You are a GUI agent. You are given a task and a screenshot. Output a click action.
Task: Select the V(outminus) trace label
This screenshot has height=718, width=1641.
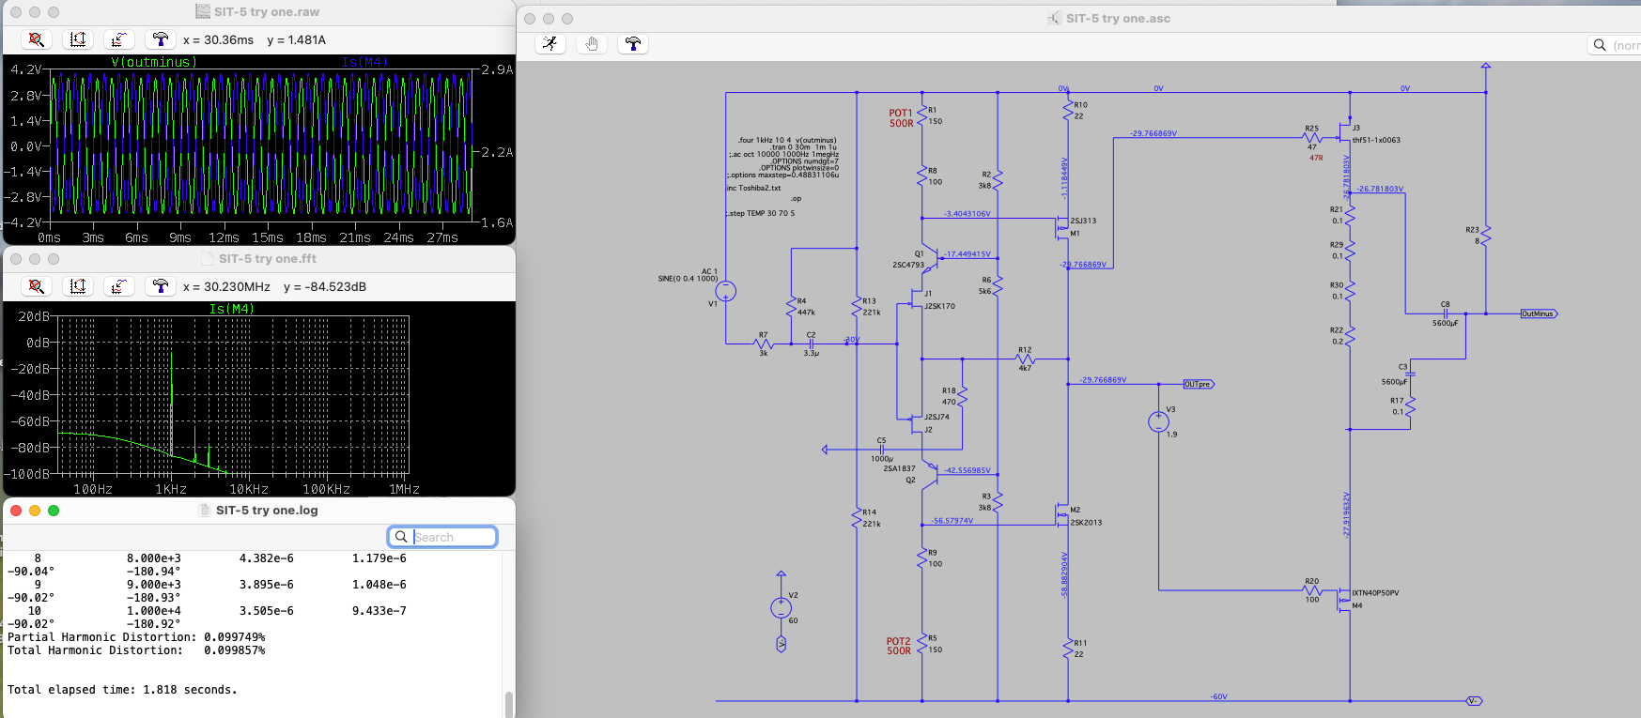pos(154,62)
